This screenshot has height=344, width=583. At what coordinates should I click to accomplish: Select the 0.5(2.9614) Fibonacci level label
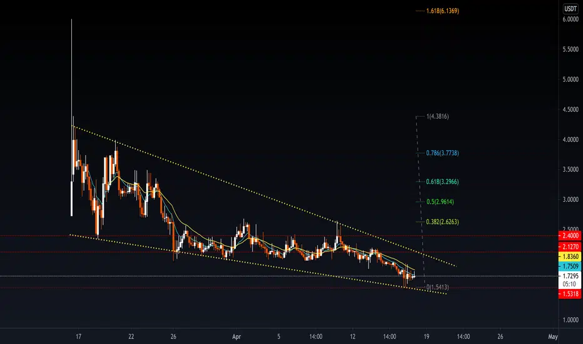coord(440,201)
